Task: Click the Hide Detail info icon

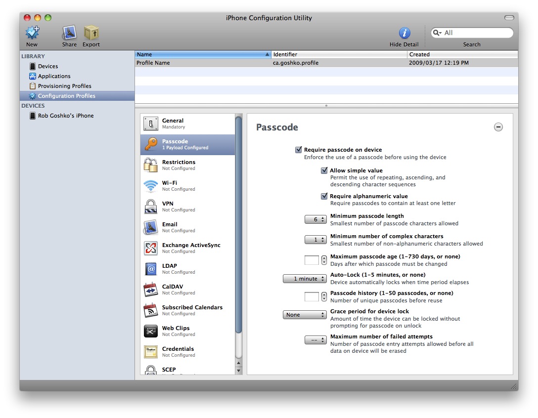Action: (x=404, y=33)
